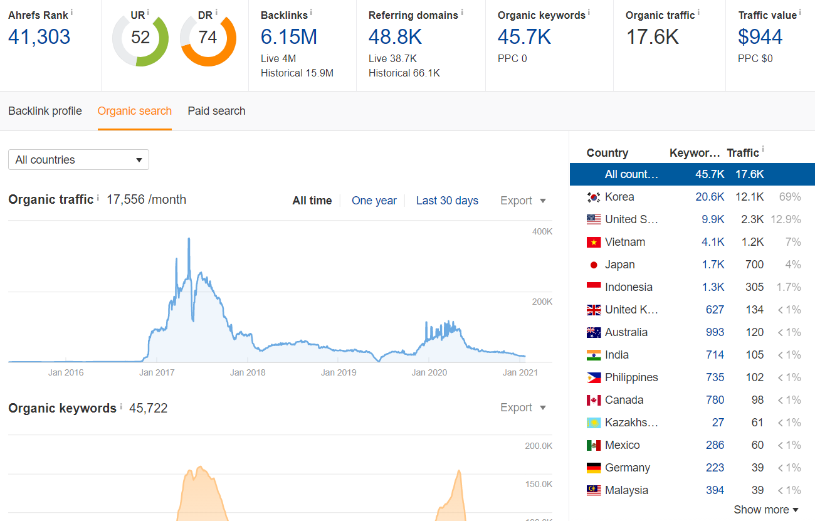Enable the All time traffic view
815x521 pixels.
[312, 200]
